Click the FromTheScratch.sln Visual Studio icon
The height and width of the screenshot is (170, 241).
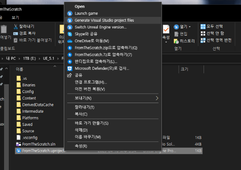coord(19,144)
